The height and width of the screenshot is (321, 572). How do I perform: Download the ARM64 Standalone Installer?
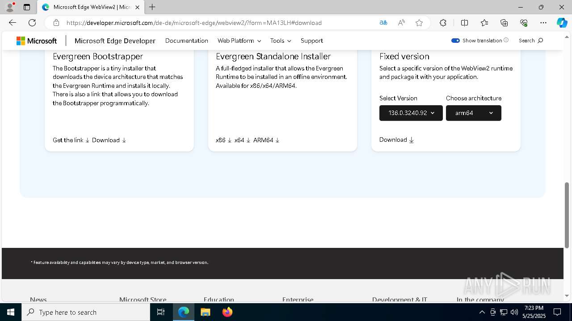pos(266,140)
